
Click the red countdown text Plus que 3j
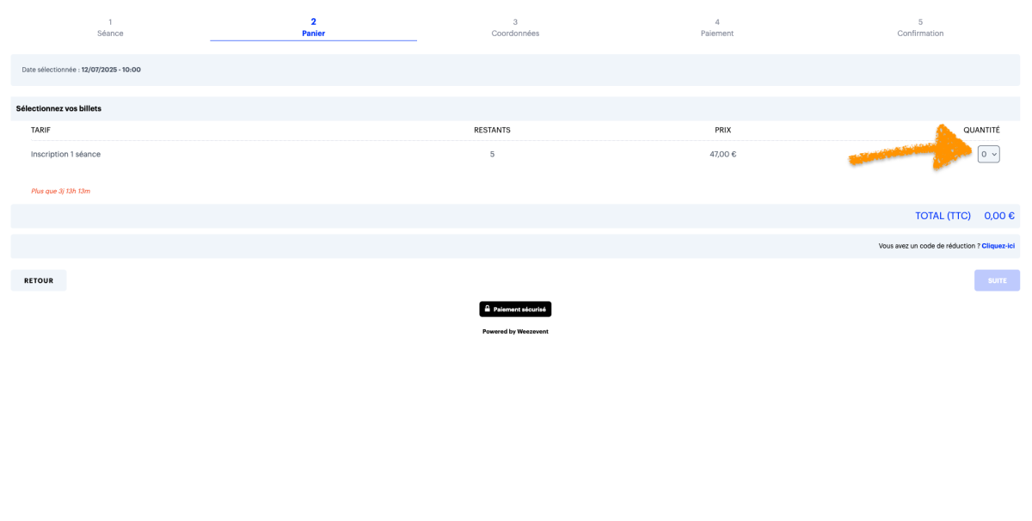coord(60,191)
